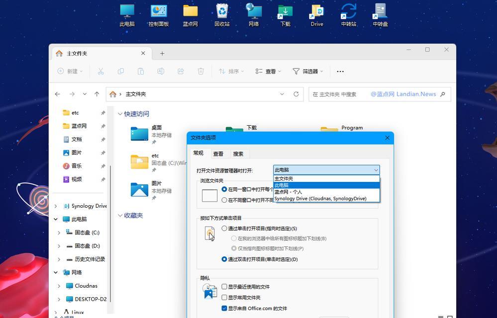The width and height of the screenshot is (497, 318).
Task: Close the 主文件夹 tab
Action: (143, 53)
